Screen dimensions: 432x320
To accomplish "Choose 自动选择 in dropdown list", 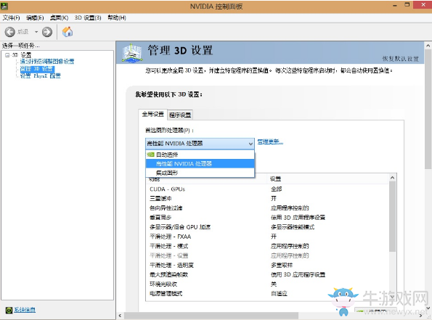I will click(x=200, y=155).
